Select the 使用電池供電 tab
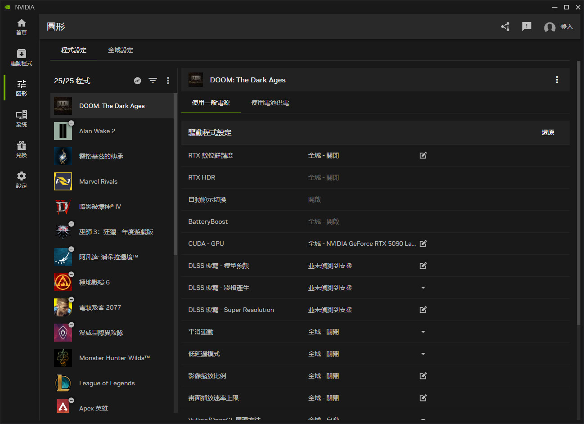 (x=270, y=103)
